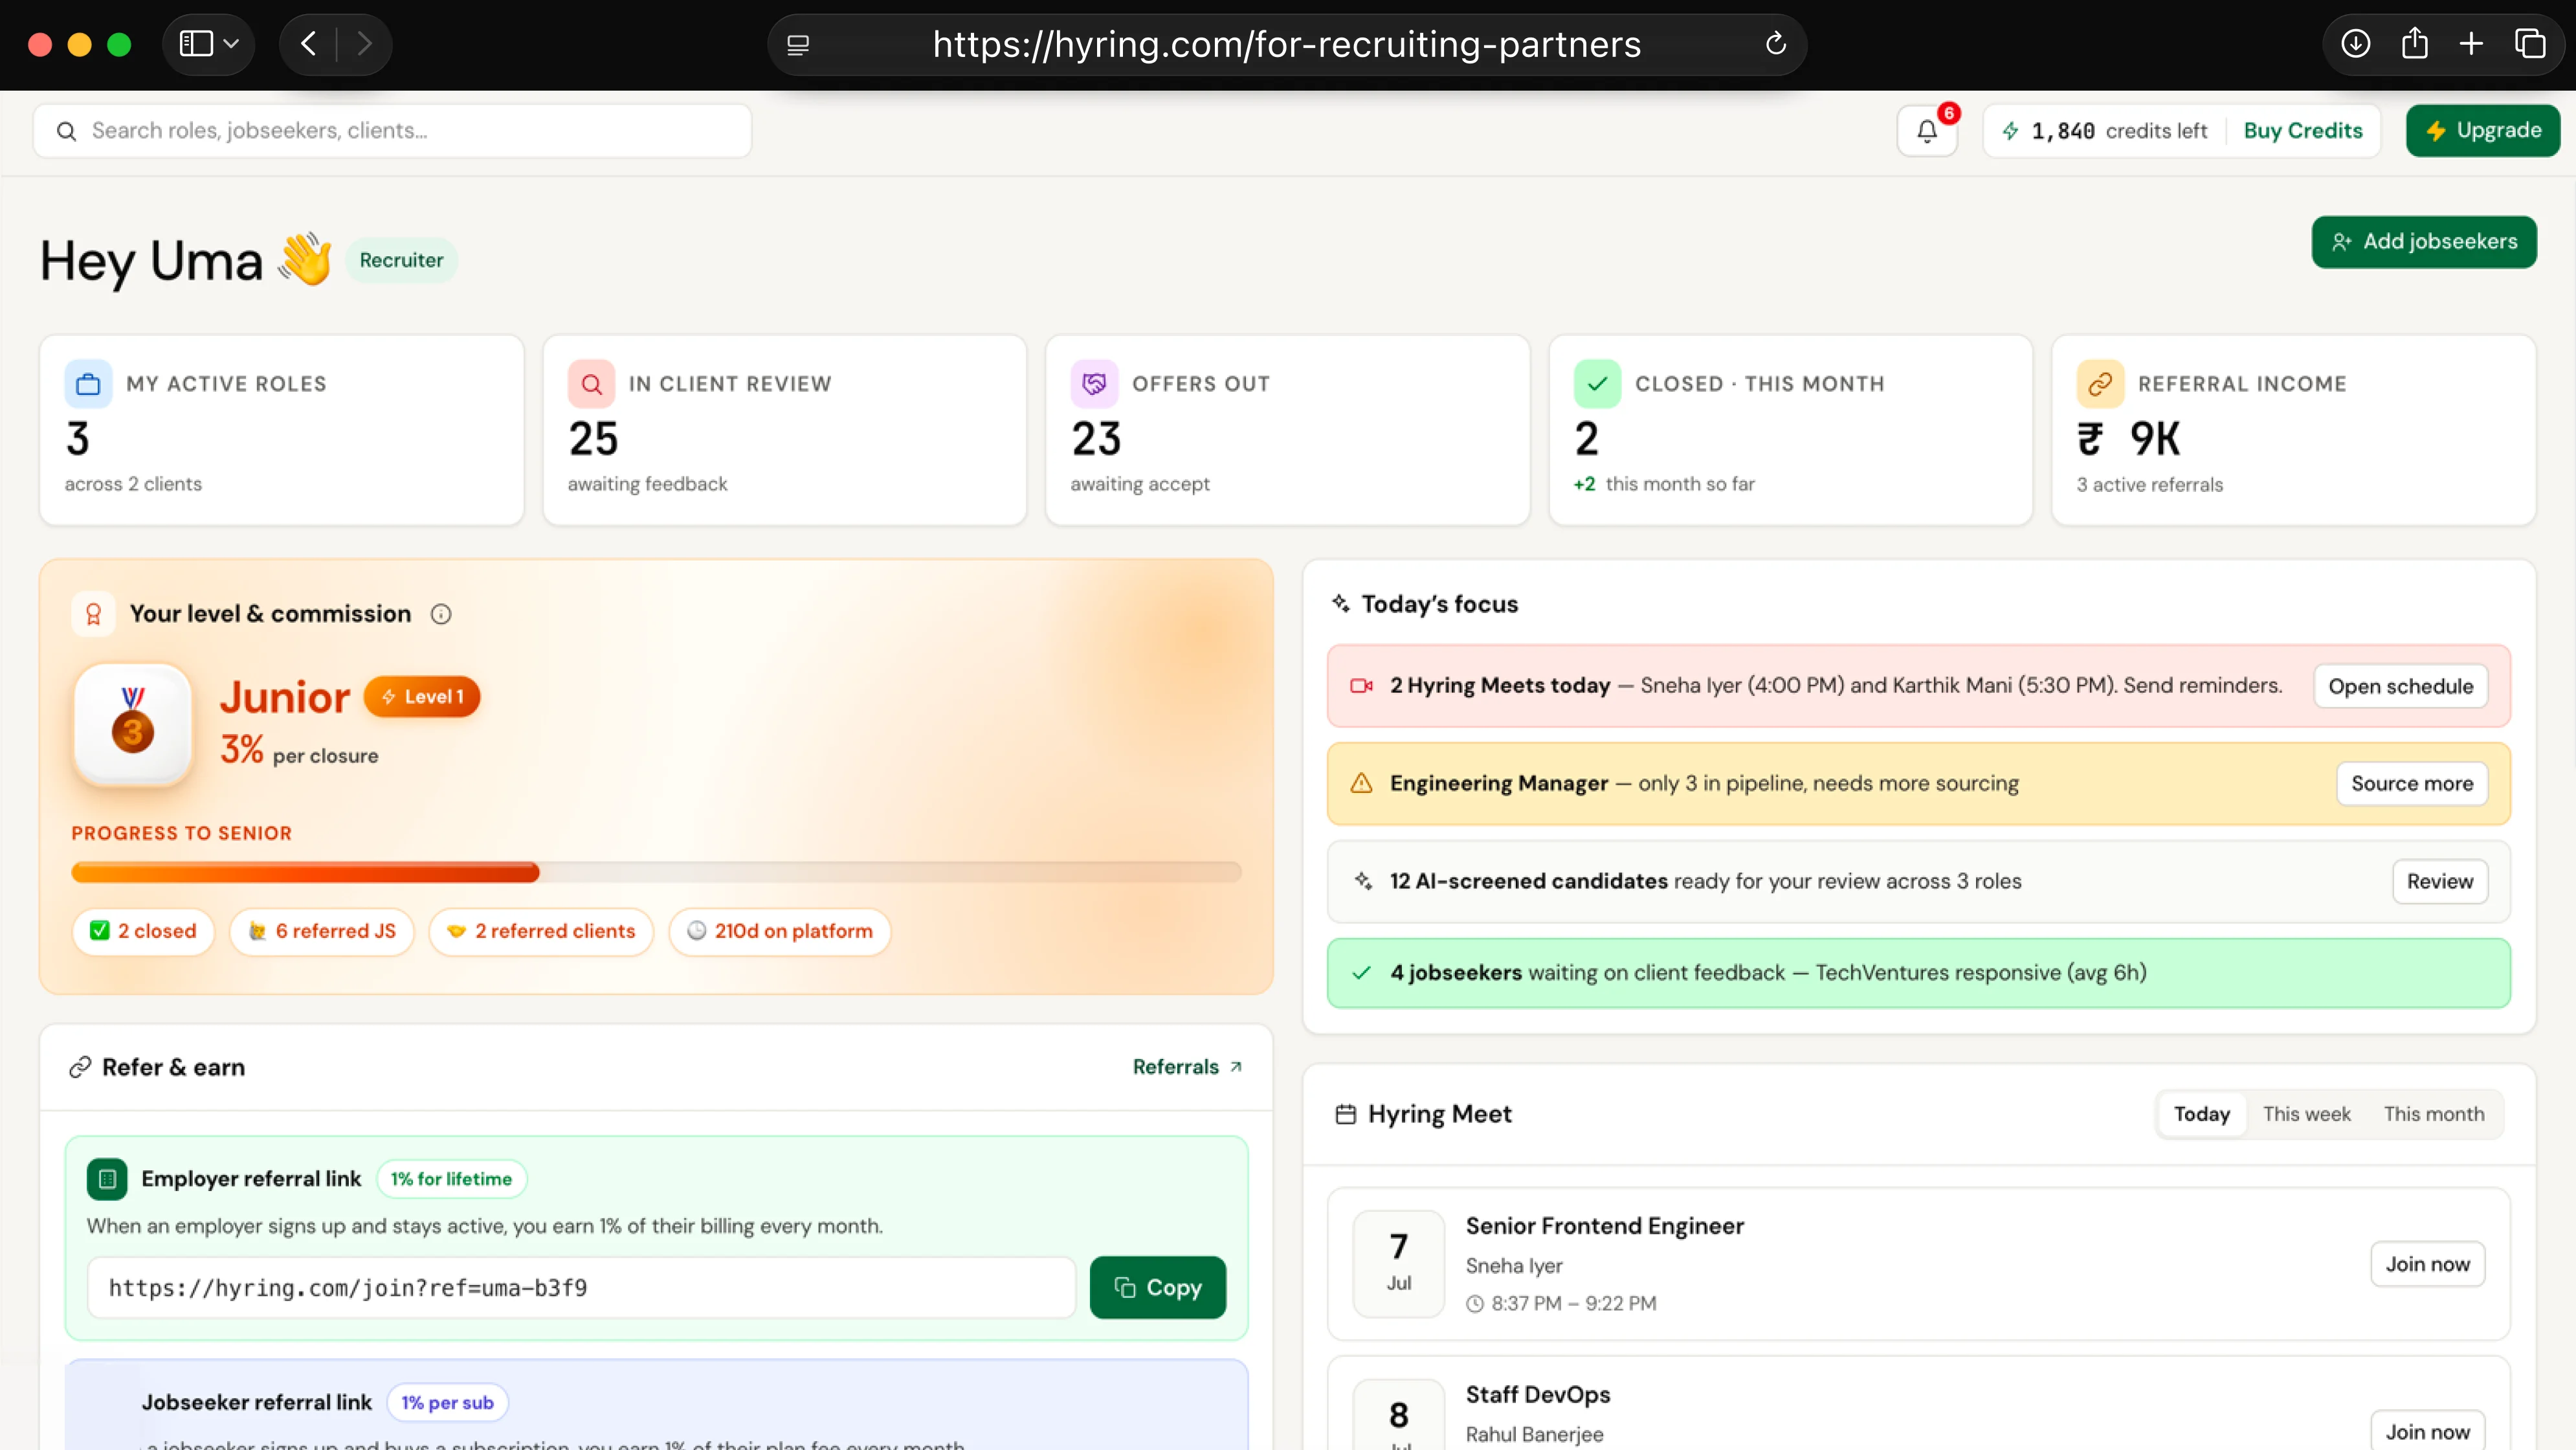Copy the employer referral link
2576x1450 pixels.
1157,1288
